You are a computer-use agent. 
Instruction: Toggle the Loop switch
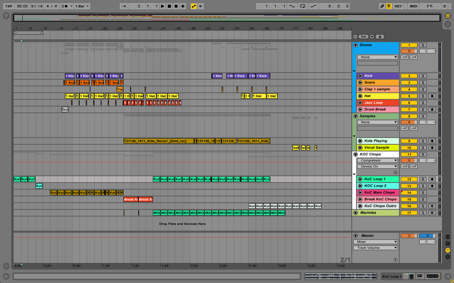coord(303,6)
